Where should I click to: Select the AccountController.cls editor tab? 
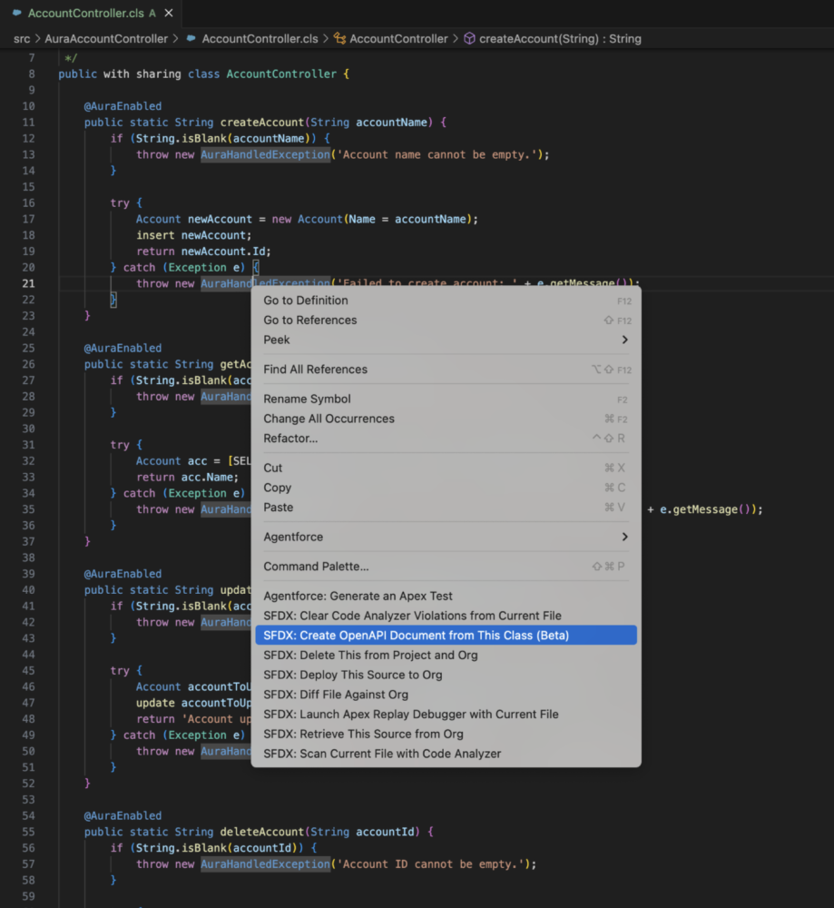tap(92, 13)
